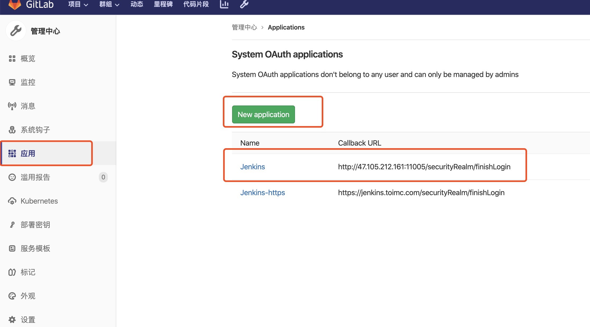Open 外观 appearance sidebar item
This screenshot has width=590, height=327.
click(27, 296)
